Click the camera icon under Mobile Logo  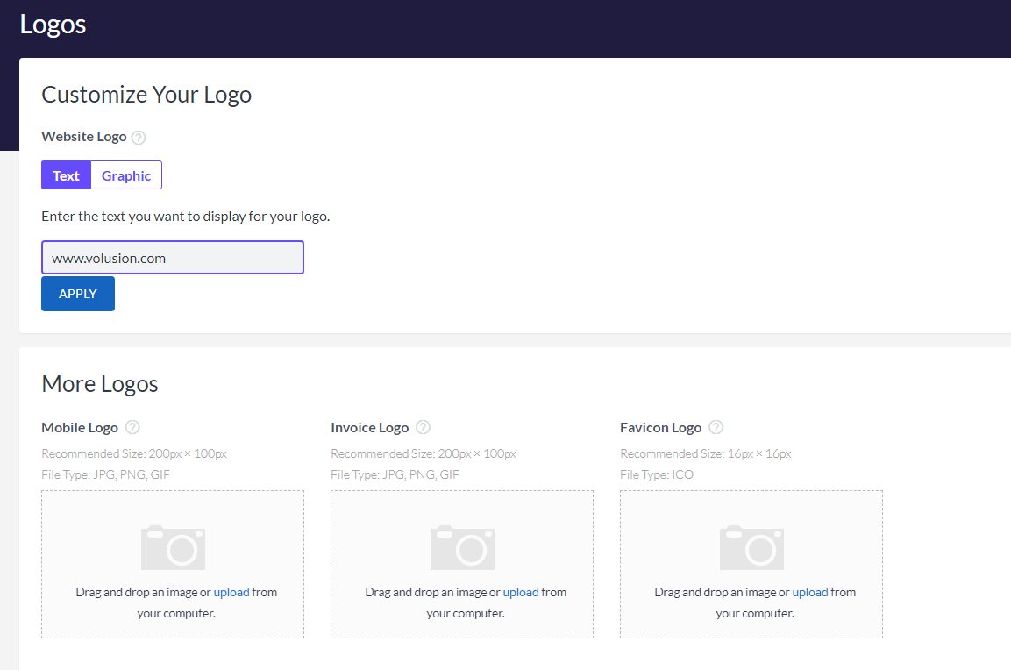(173, 548)
